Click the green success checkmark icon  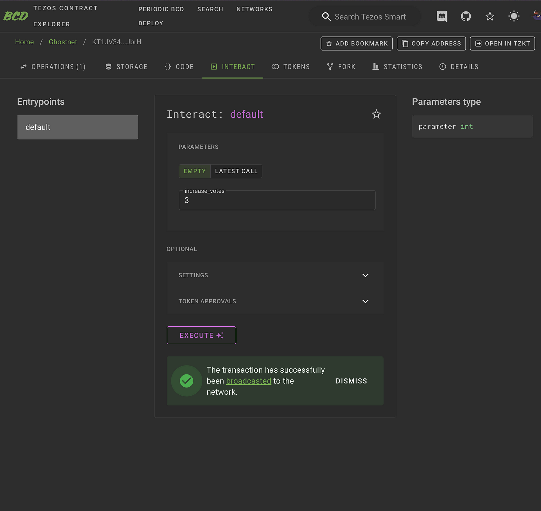coord(186,381)
